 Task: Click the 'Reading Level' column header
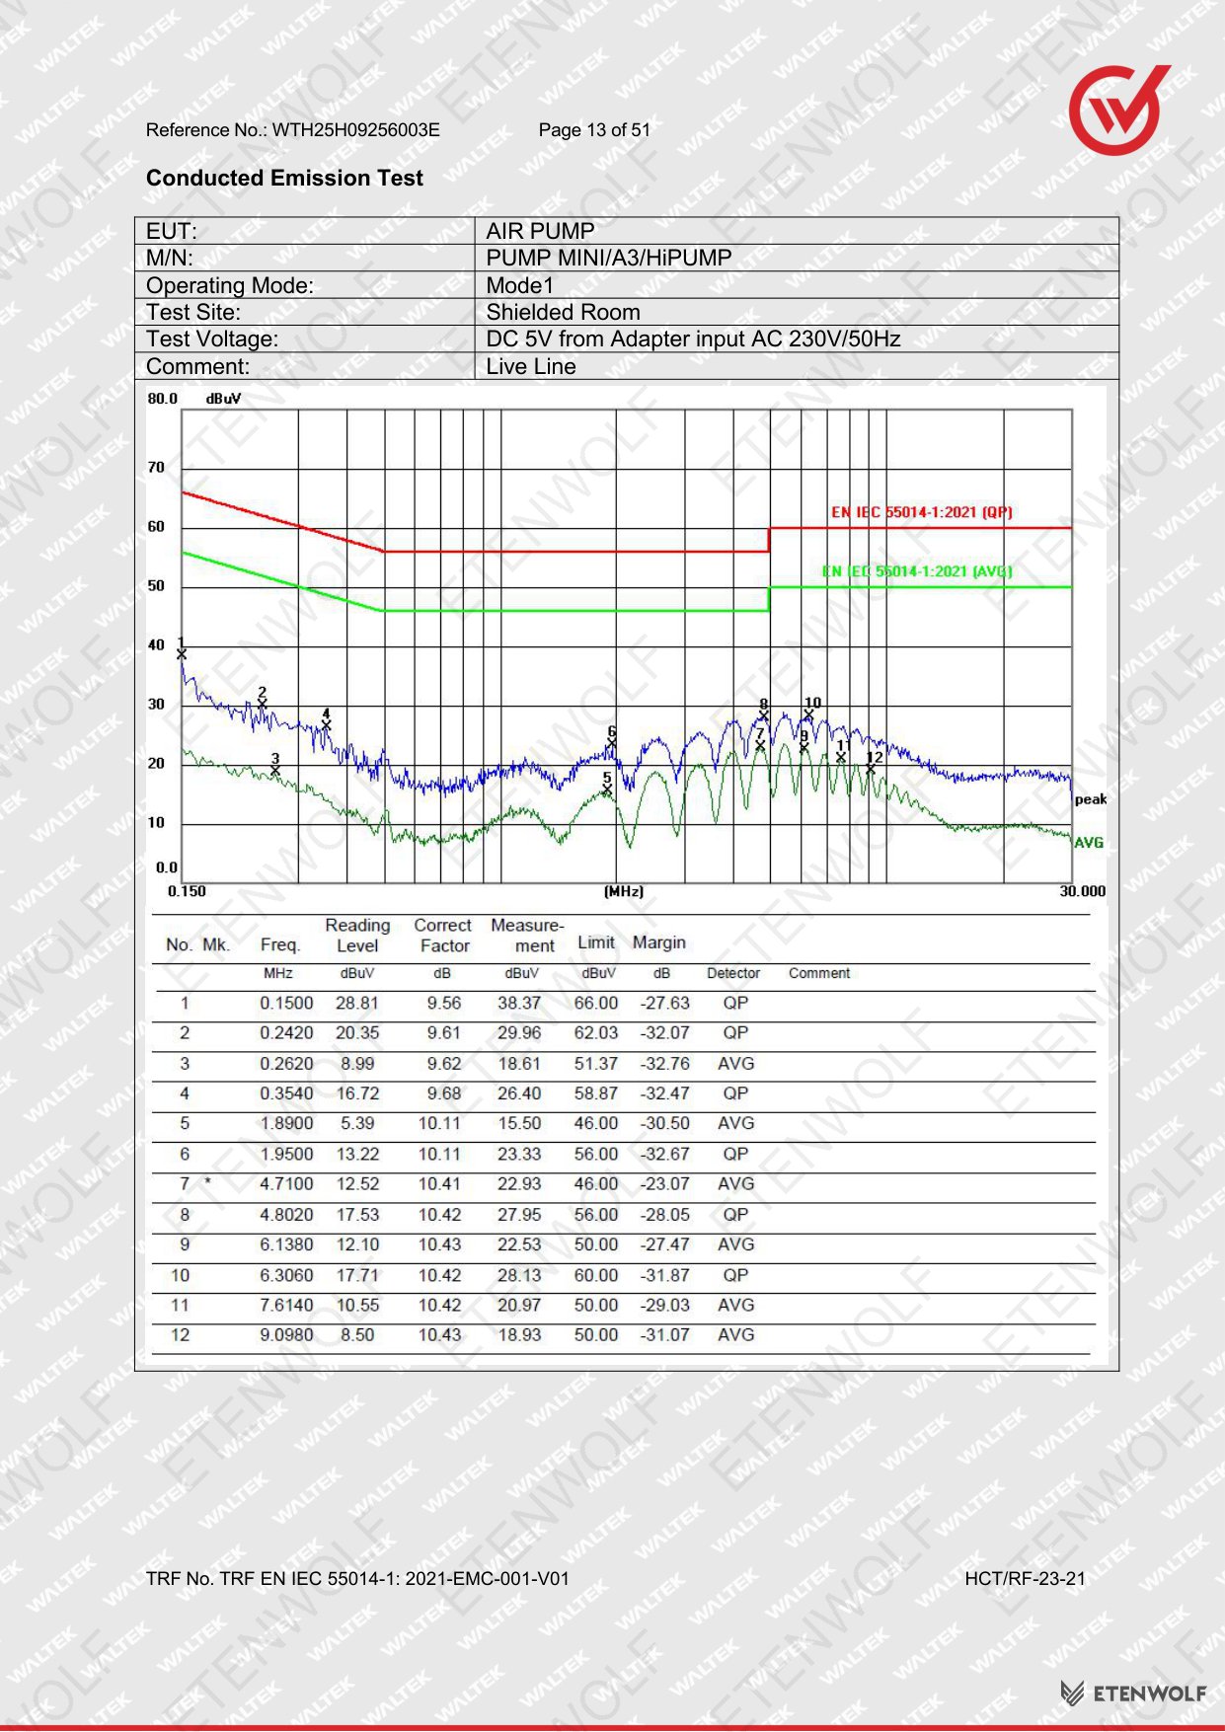[357, 936]
